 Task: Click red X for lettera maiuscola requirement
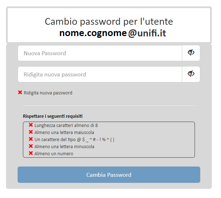(31, 132)
